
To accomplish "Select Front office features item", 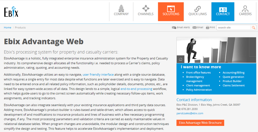I will [198, 73].
